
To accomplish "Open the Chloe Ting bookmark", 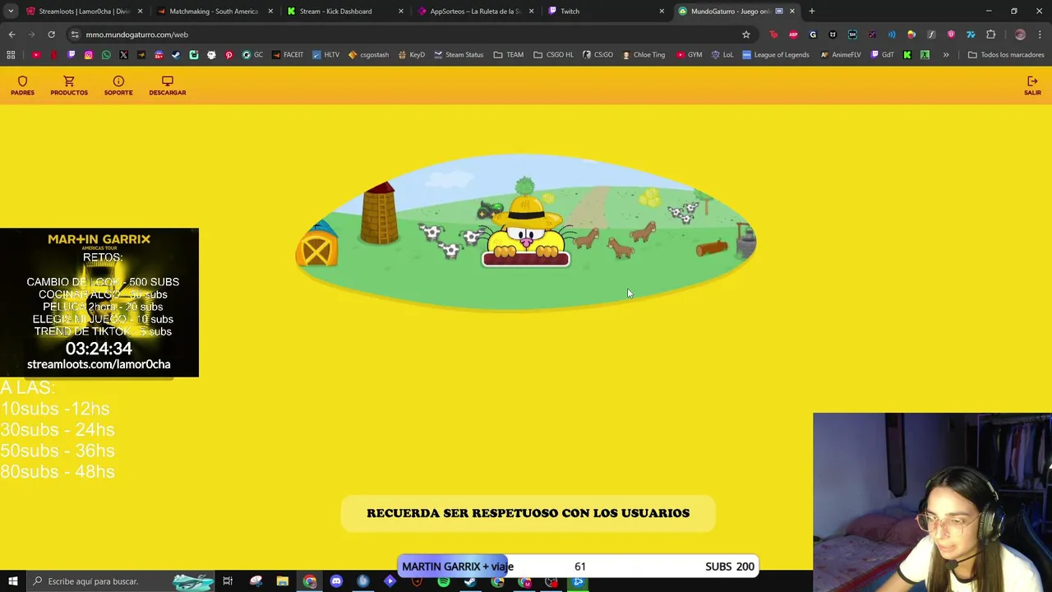I will (x=643, y=55).
